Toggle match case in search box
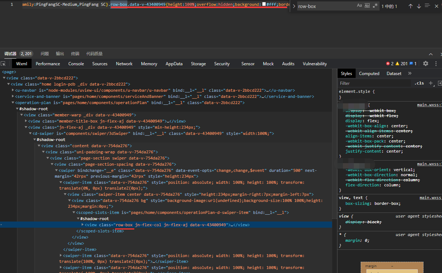 pos(359,6)
